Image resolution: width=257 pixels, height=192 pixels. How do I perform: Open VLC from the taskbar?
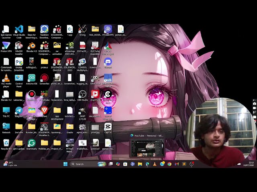point(155,164)
